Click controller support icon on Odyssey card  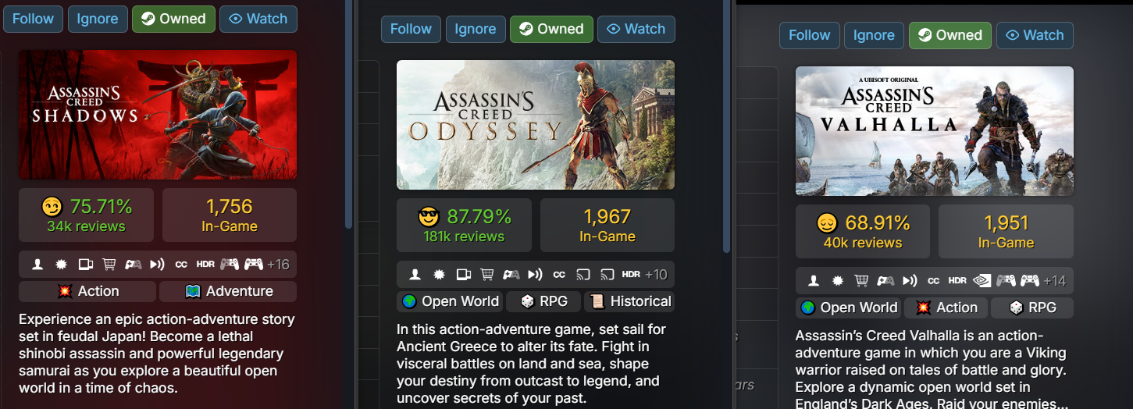click(511, 275)
